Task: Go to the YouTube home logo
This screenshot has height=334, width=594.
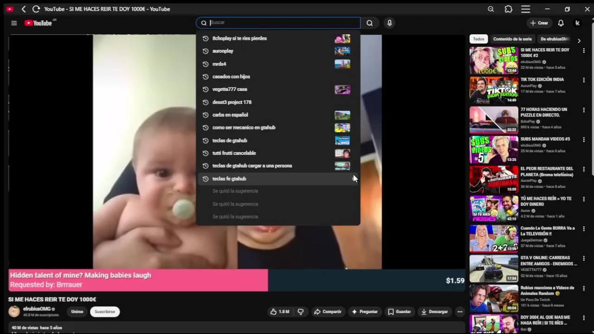Action: coord(39,23)
